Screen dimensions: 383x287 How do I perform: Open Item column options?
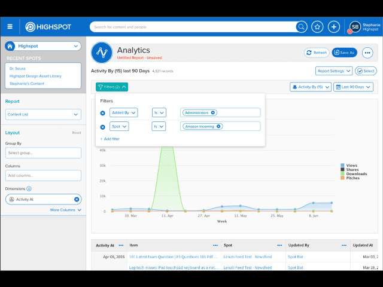[x=215, y=245]
